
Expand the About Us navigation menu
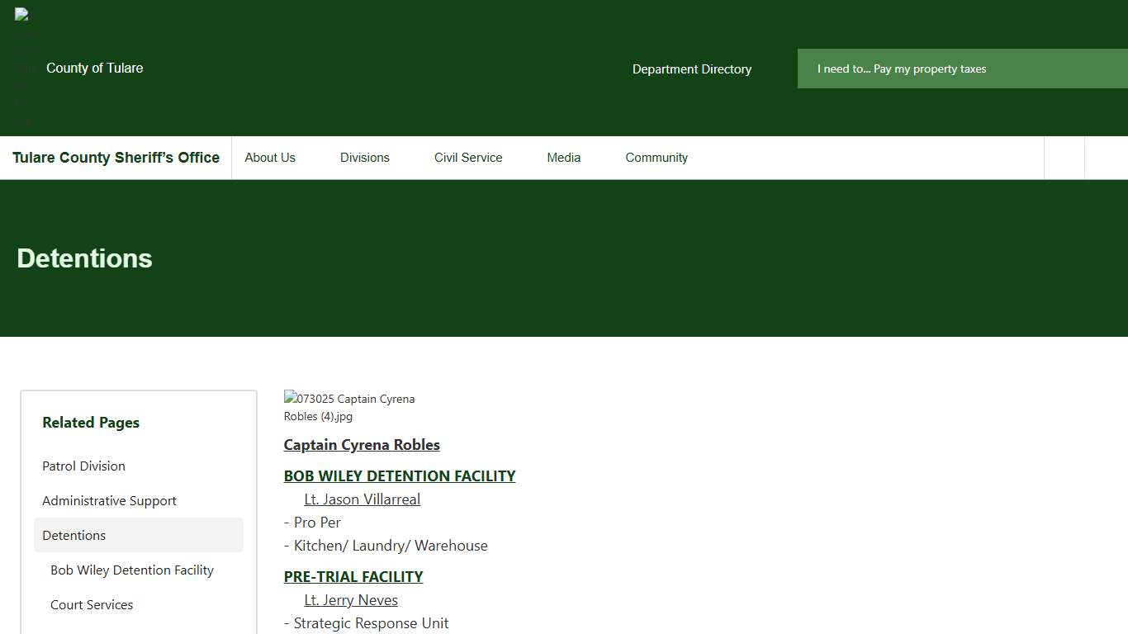click(x=270, y=157)
